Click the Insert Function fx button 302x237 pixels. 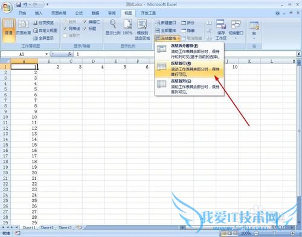click(70, 54)
